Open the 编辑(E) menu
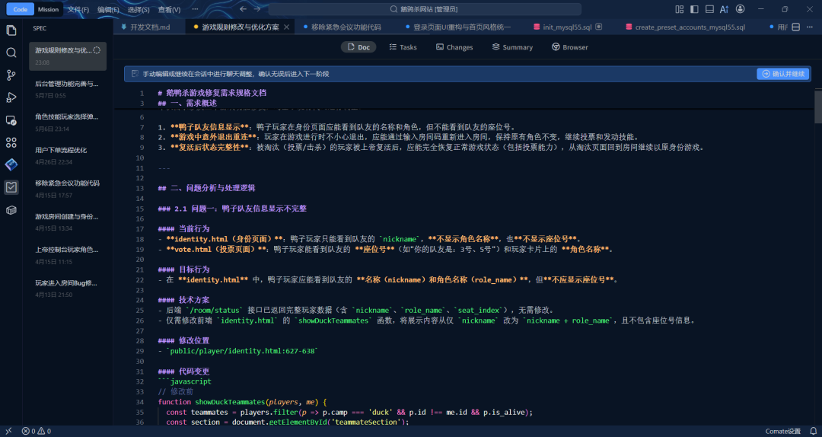This screenshot has width=822, height=437. click(x=108, y=9)
